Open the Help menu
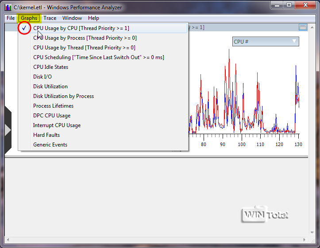320x248 pixels. tap(93, 18)
